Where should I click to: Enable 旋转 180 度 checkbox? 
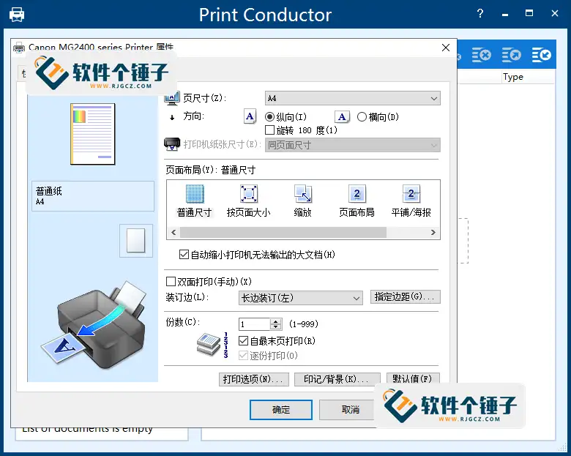pos(270,130)
